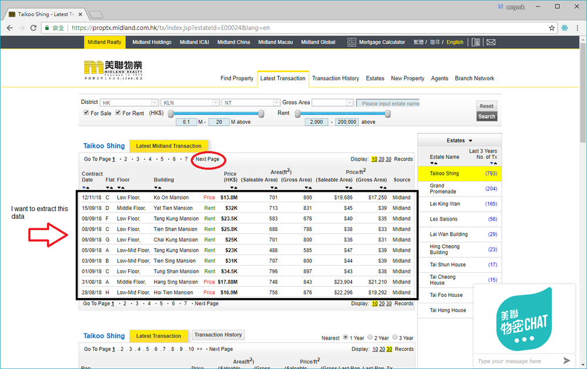Open the NT district dropdown
The image size is (587, 369).
pos(251,103)
